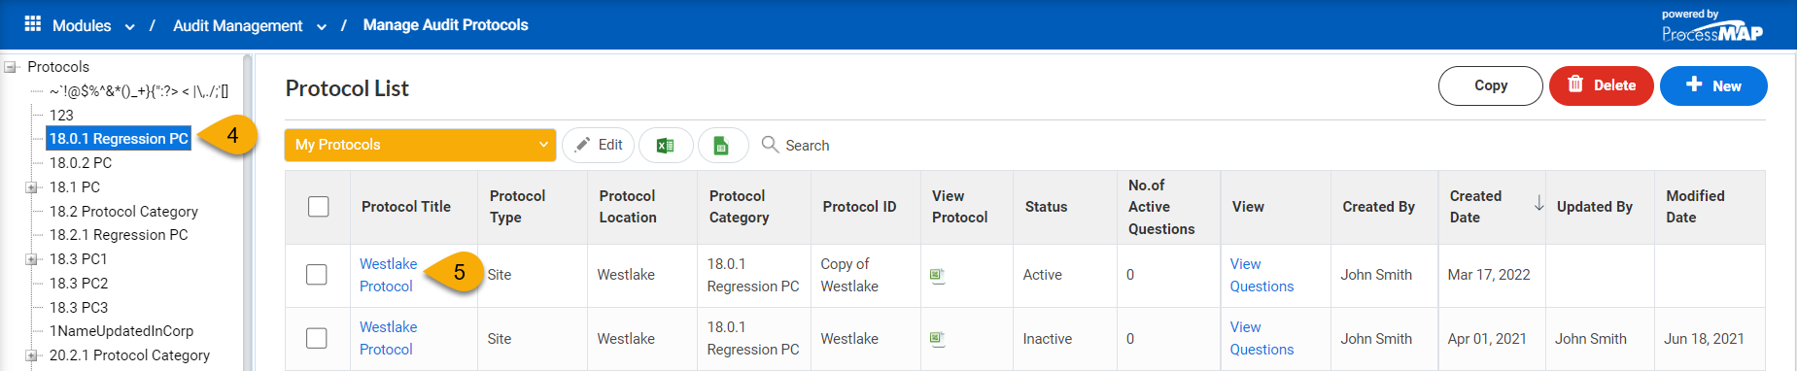Sort by Created Date arrow

coord(1538,203)
